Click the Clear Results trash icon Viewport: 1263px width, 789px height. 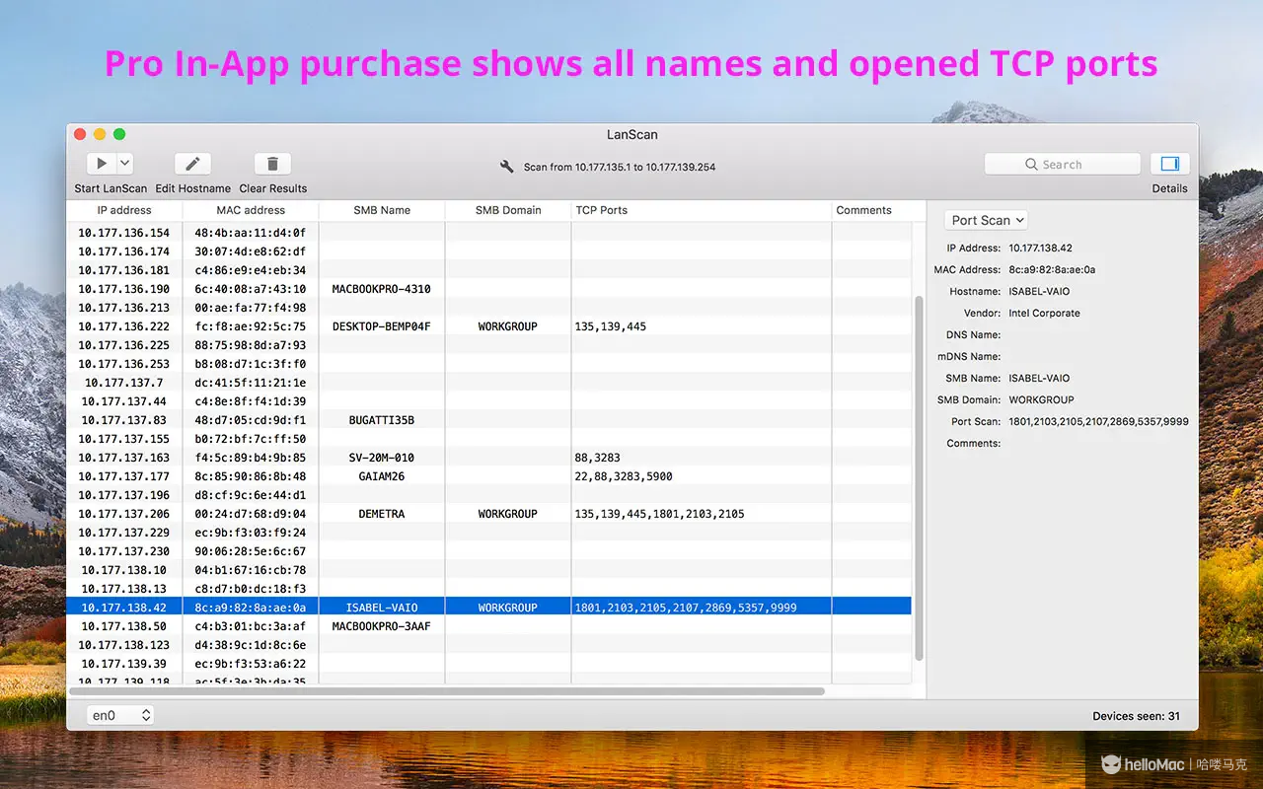272,164
